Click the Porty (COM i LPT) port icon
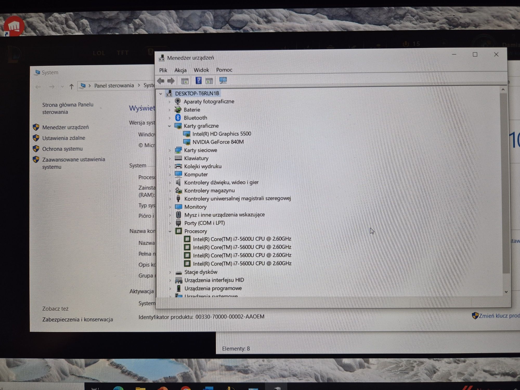The image size is (520, 390). coord(178,223)
